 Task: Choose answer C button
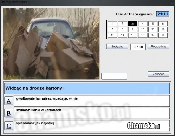tap(9, 125)
